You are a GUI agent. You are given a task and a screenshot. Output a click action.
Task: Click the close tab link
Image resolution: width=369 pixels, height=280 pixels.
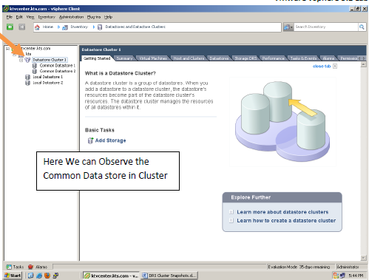(322, 66)
